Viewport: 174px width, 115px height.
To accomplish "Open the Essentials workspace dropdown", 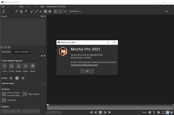I will [x=75, y=11].
